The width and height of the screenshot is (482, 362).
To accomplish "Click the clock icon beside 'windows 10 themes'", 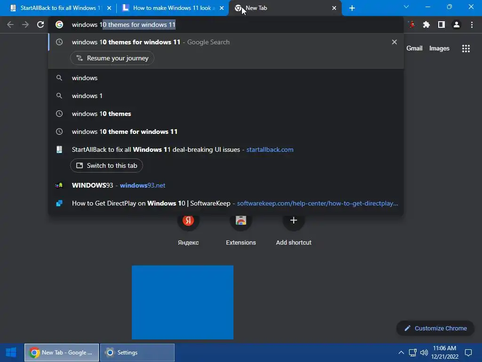I will pyautogui.click(x=59, y=114).
